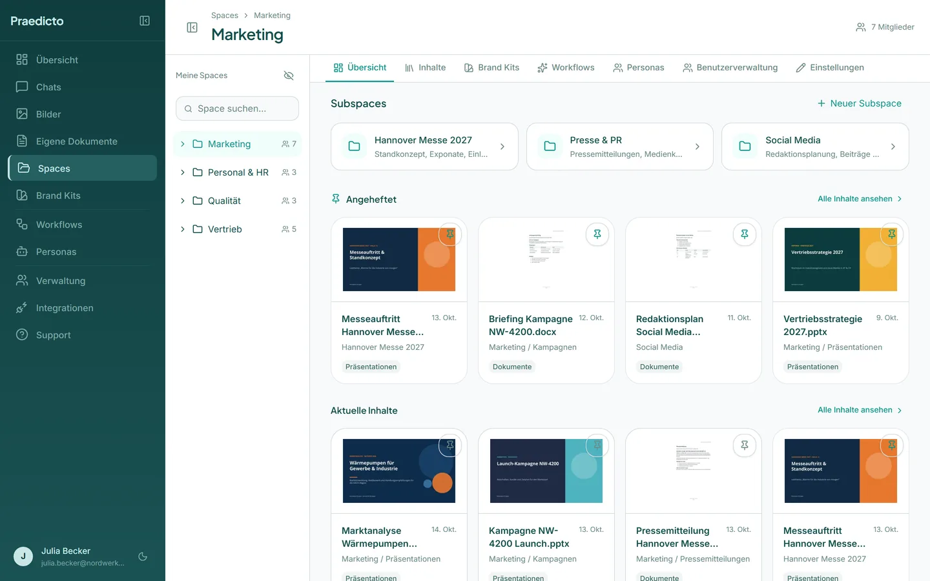This screenshot has width=930, height=581.
Task: Unpin Redaktionsplan Social Media card
Action: (x=745, y=234)
